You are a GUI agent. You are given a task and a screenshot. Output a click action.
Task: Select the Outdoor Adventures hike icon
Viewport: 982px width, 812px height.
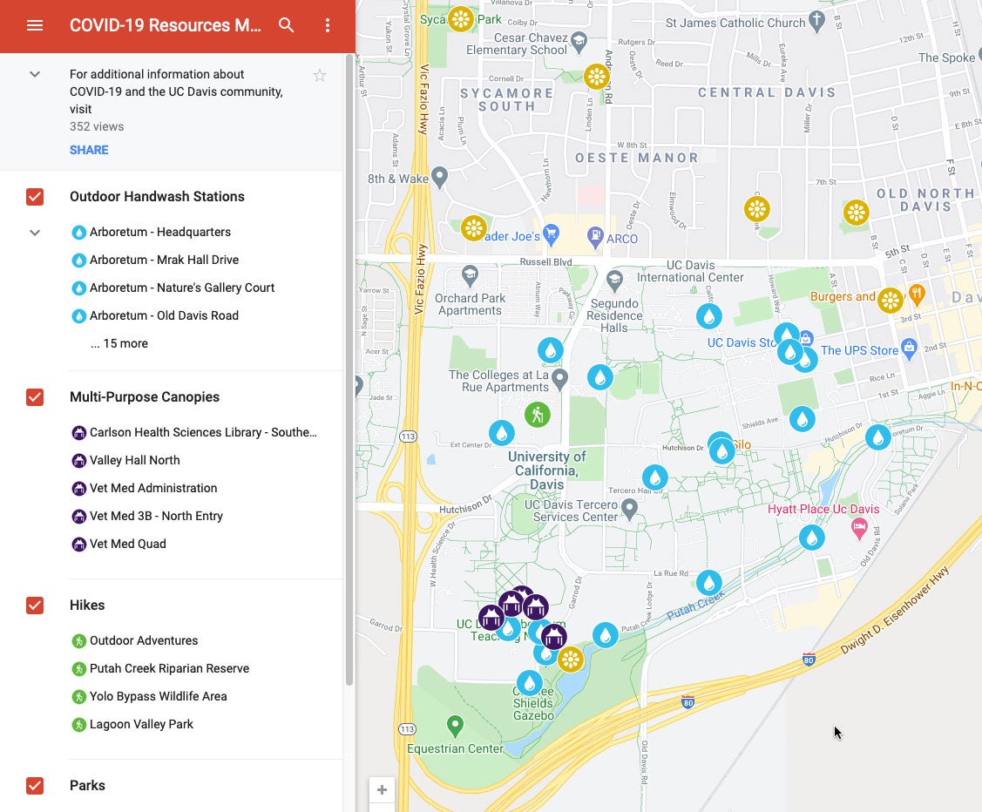(79, 640)
